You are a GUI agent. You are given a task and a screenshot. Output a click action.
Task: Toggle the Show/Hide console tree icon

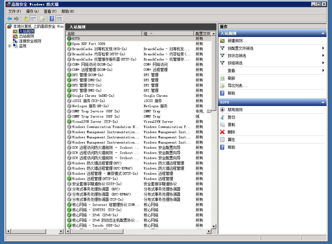[33, 19]
